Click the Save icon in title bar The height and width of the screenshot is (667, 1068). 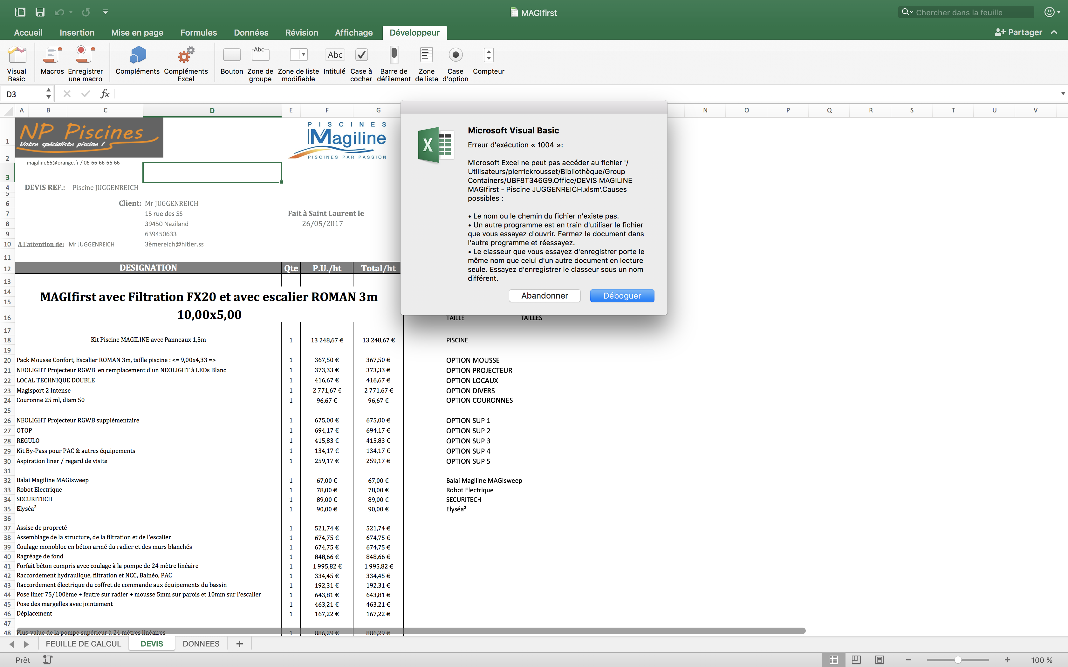40,12
